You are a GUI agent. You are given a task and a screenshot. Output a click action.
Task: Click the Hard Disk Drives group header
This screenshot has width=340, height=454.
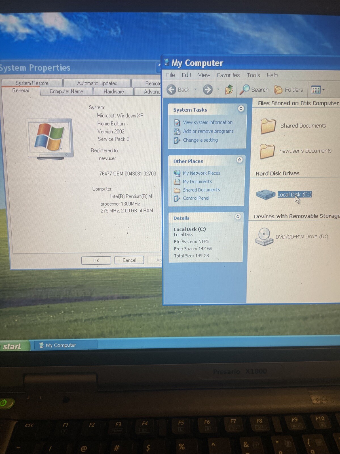(277, 173)
